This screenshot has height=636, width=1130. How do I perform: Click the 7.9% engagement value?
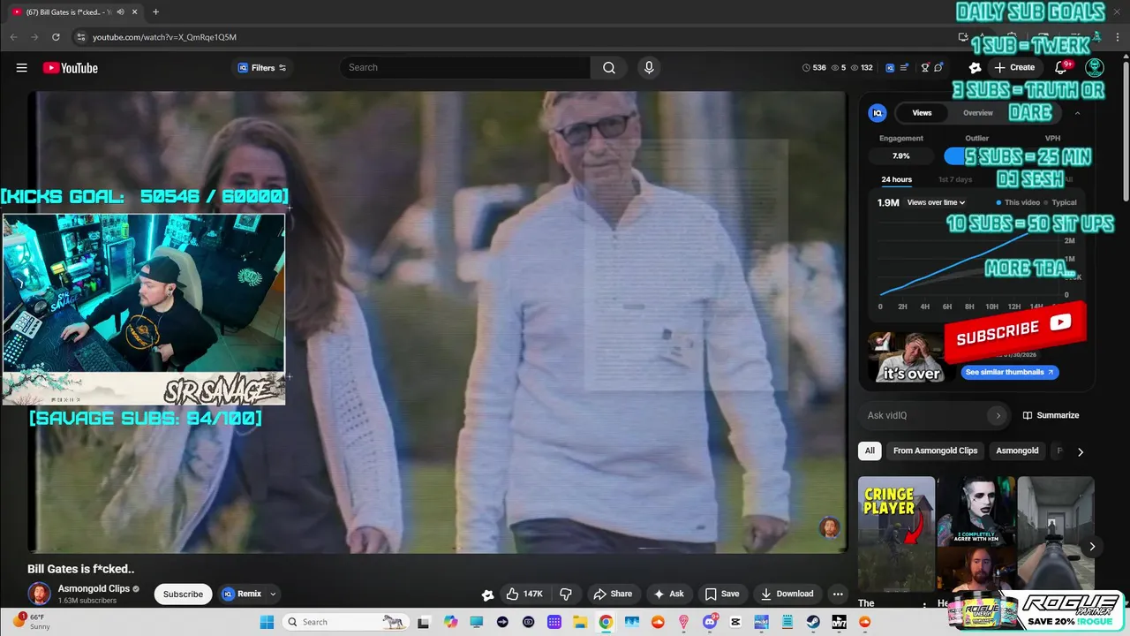[900, 156]
